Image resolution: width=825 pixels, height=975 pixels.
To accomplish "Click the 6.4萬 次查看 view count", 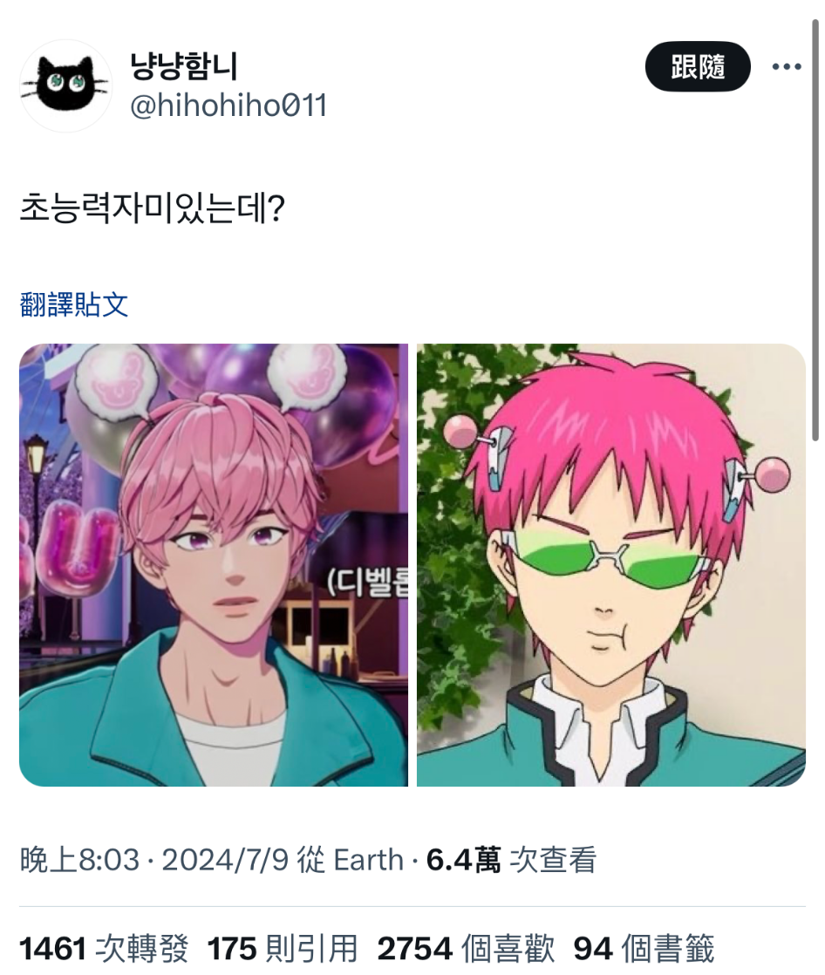I will point(511,860).
